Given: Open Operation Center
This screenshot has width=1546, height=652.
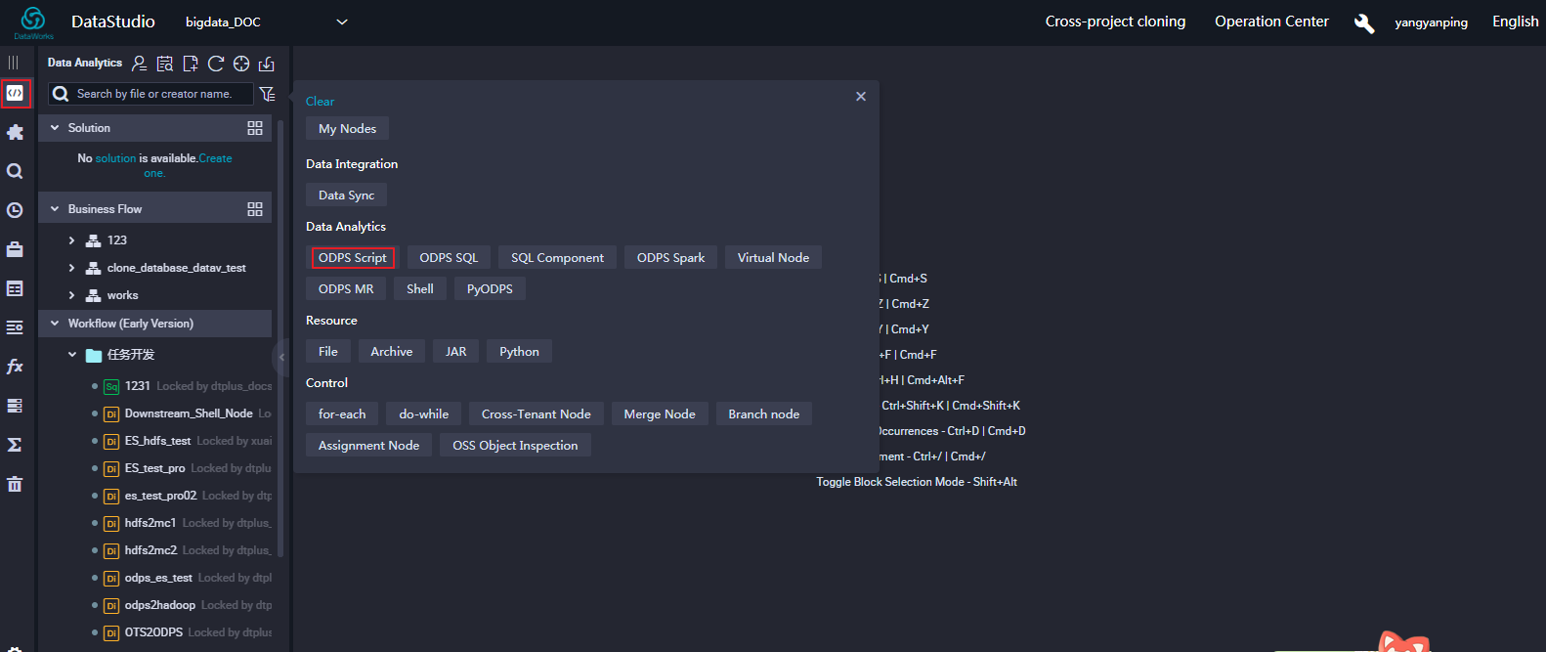Looking at the screenshot, I should click(1271, 22).
